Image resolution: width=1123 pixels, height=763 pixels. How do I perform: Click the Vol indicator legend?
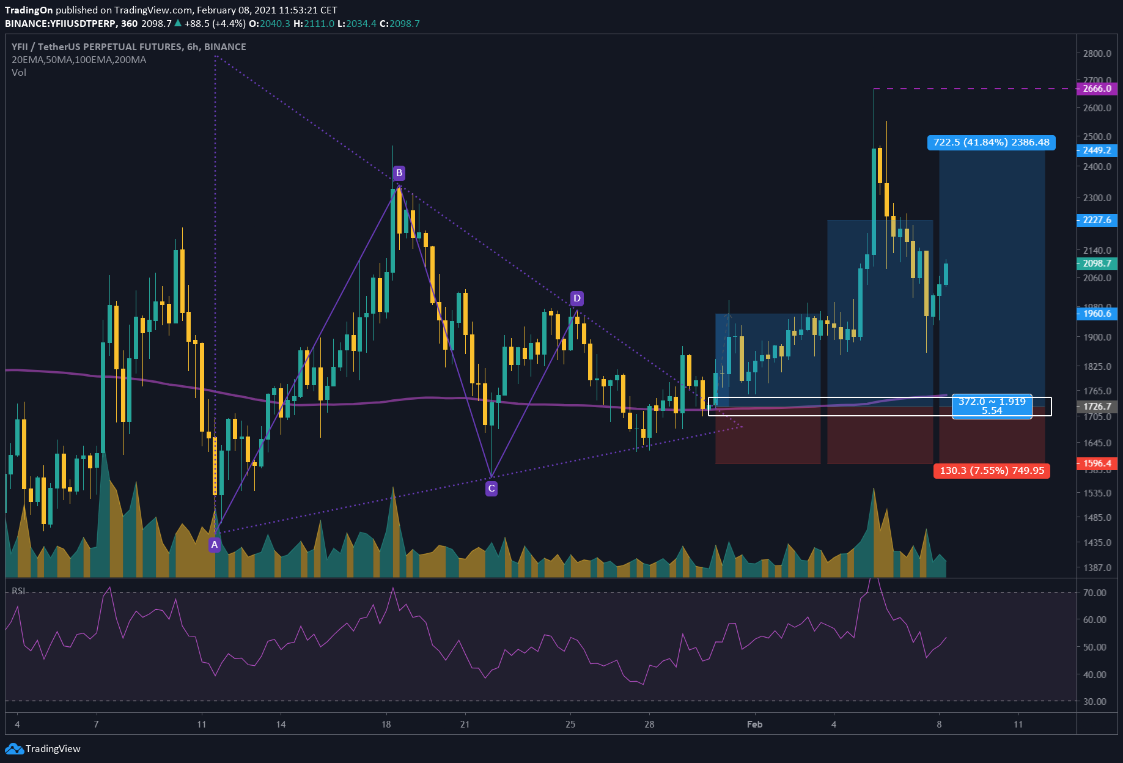pos(19,73)
